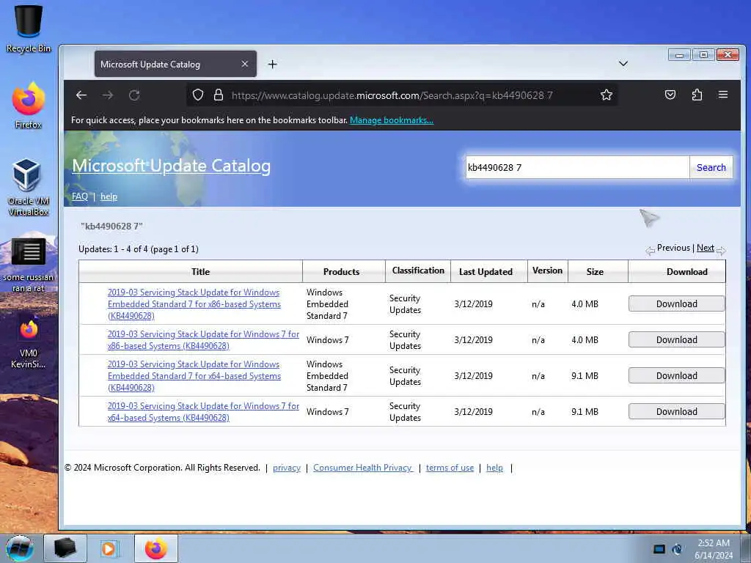The image size is (751, 563).
Task: Launch Firefox from desktop icon
Action: [x=29, y=106]
